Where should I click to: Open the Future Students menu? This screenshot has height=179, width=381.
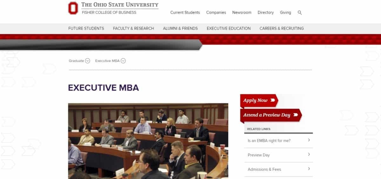tap(86, 28)
